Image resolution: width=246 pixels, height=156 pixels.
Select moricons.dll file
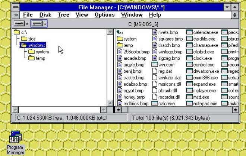coord(167,84)
